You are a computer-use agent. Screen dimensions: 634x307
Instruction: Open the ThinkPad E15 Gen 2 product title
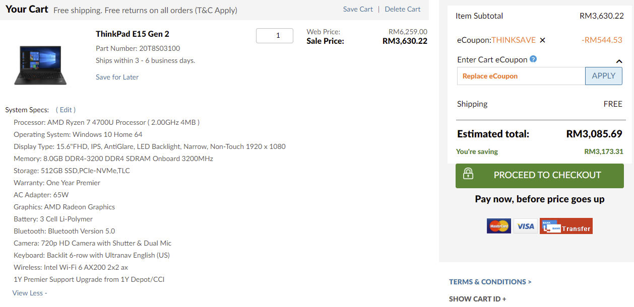coord(133,34)
